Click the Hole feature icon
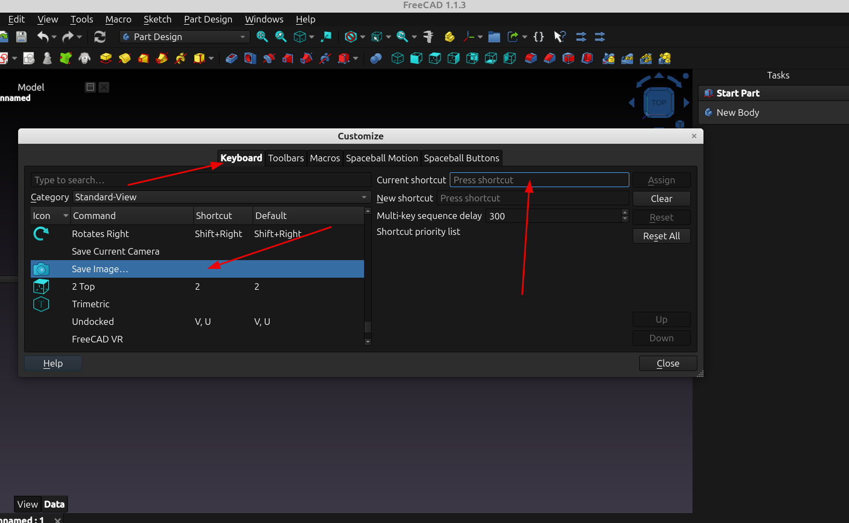Image resolution: width=849 pixels, height=523 pixels. (x=250, y=58)
